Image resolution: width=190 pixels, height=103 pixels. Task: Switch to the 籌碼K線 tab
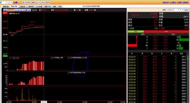click(x=6, y=6)
